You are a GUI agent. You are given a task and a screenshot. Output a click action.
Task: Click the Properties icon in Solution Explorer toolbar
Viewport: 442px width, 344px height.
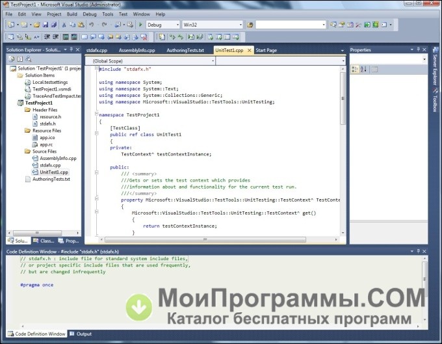click(11, 59)
